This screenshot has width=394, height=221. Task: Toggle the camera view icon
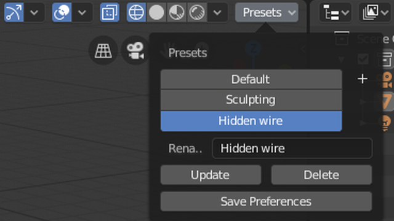click(135, 50)
